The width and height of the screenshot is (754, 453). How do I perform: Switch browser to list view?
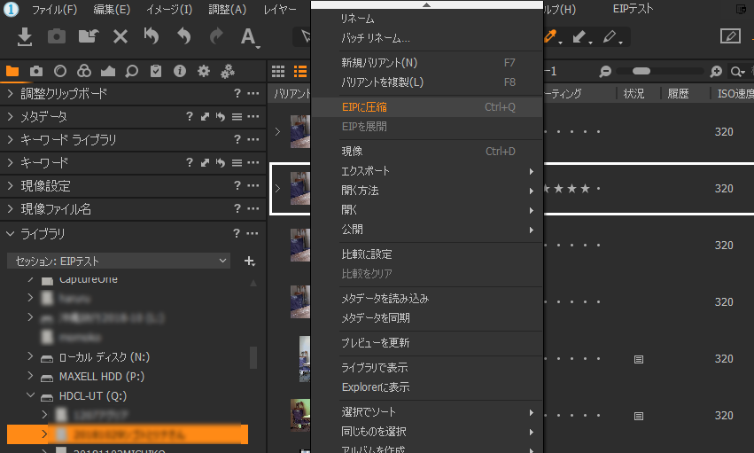(300, 71)
